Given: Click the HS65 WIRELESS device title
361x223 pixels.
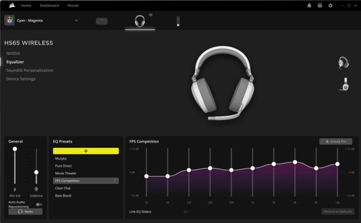Looking at the screenshot, I should pyautogui.click(x=29, y=43).
